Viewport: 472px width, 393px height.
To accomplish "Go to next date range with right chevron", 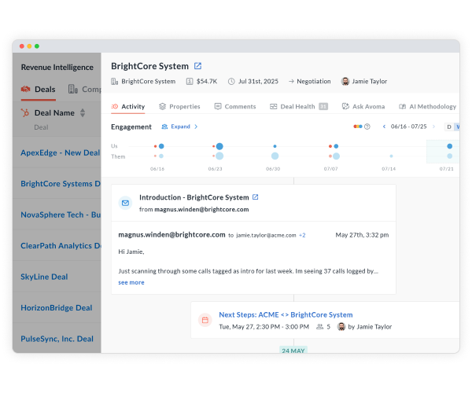I will point(433,127).
